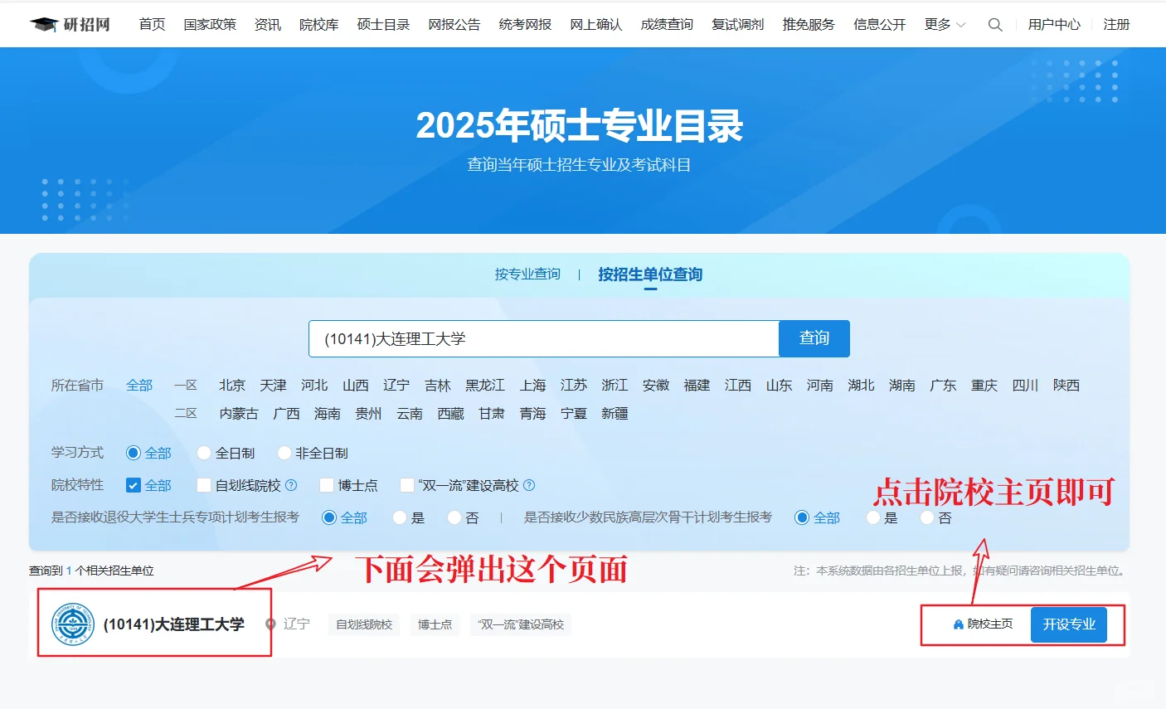1166x709 pixels.
Task: Select the 北京 province filter
Action: [x=231, y=385]
